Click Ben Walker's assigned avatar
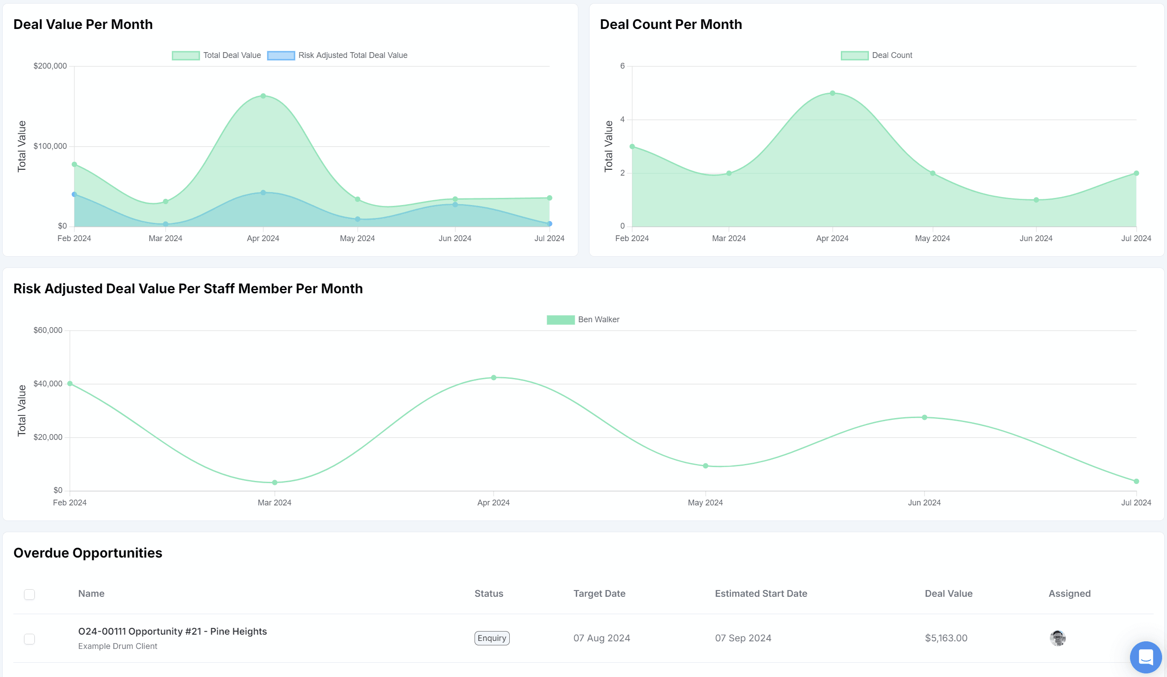Screen dimensions: 1167x677 [1058, 638]
